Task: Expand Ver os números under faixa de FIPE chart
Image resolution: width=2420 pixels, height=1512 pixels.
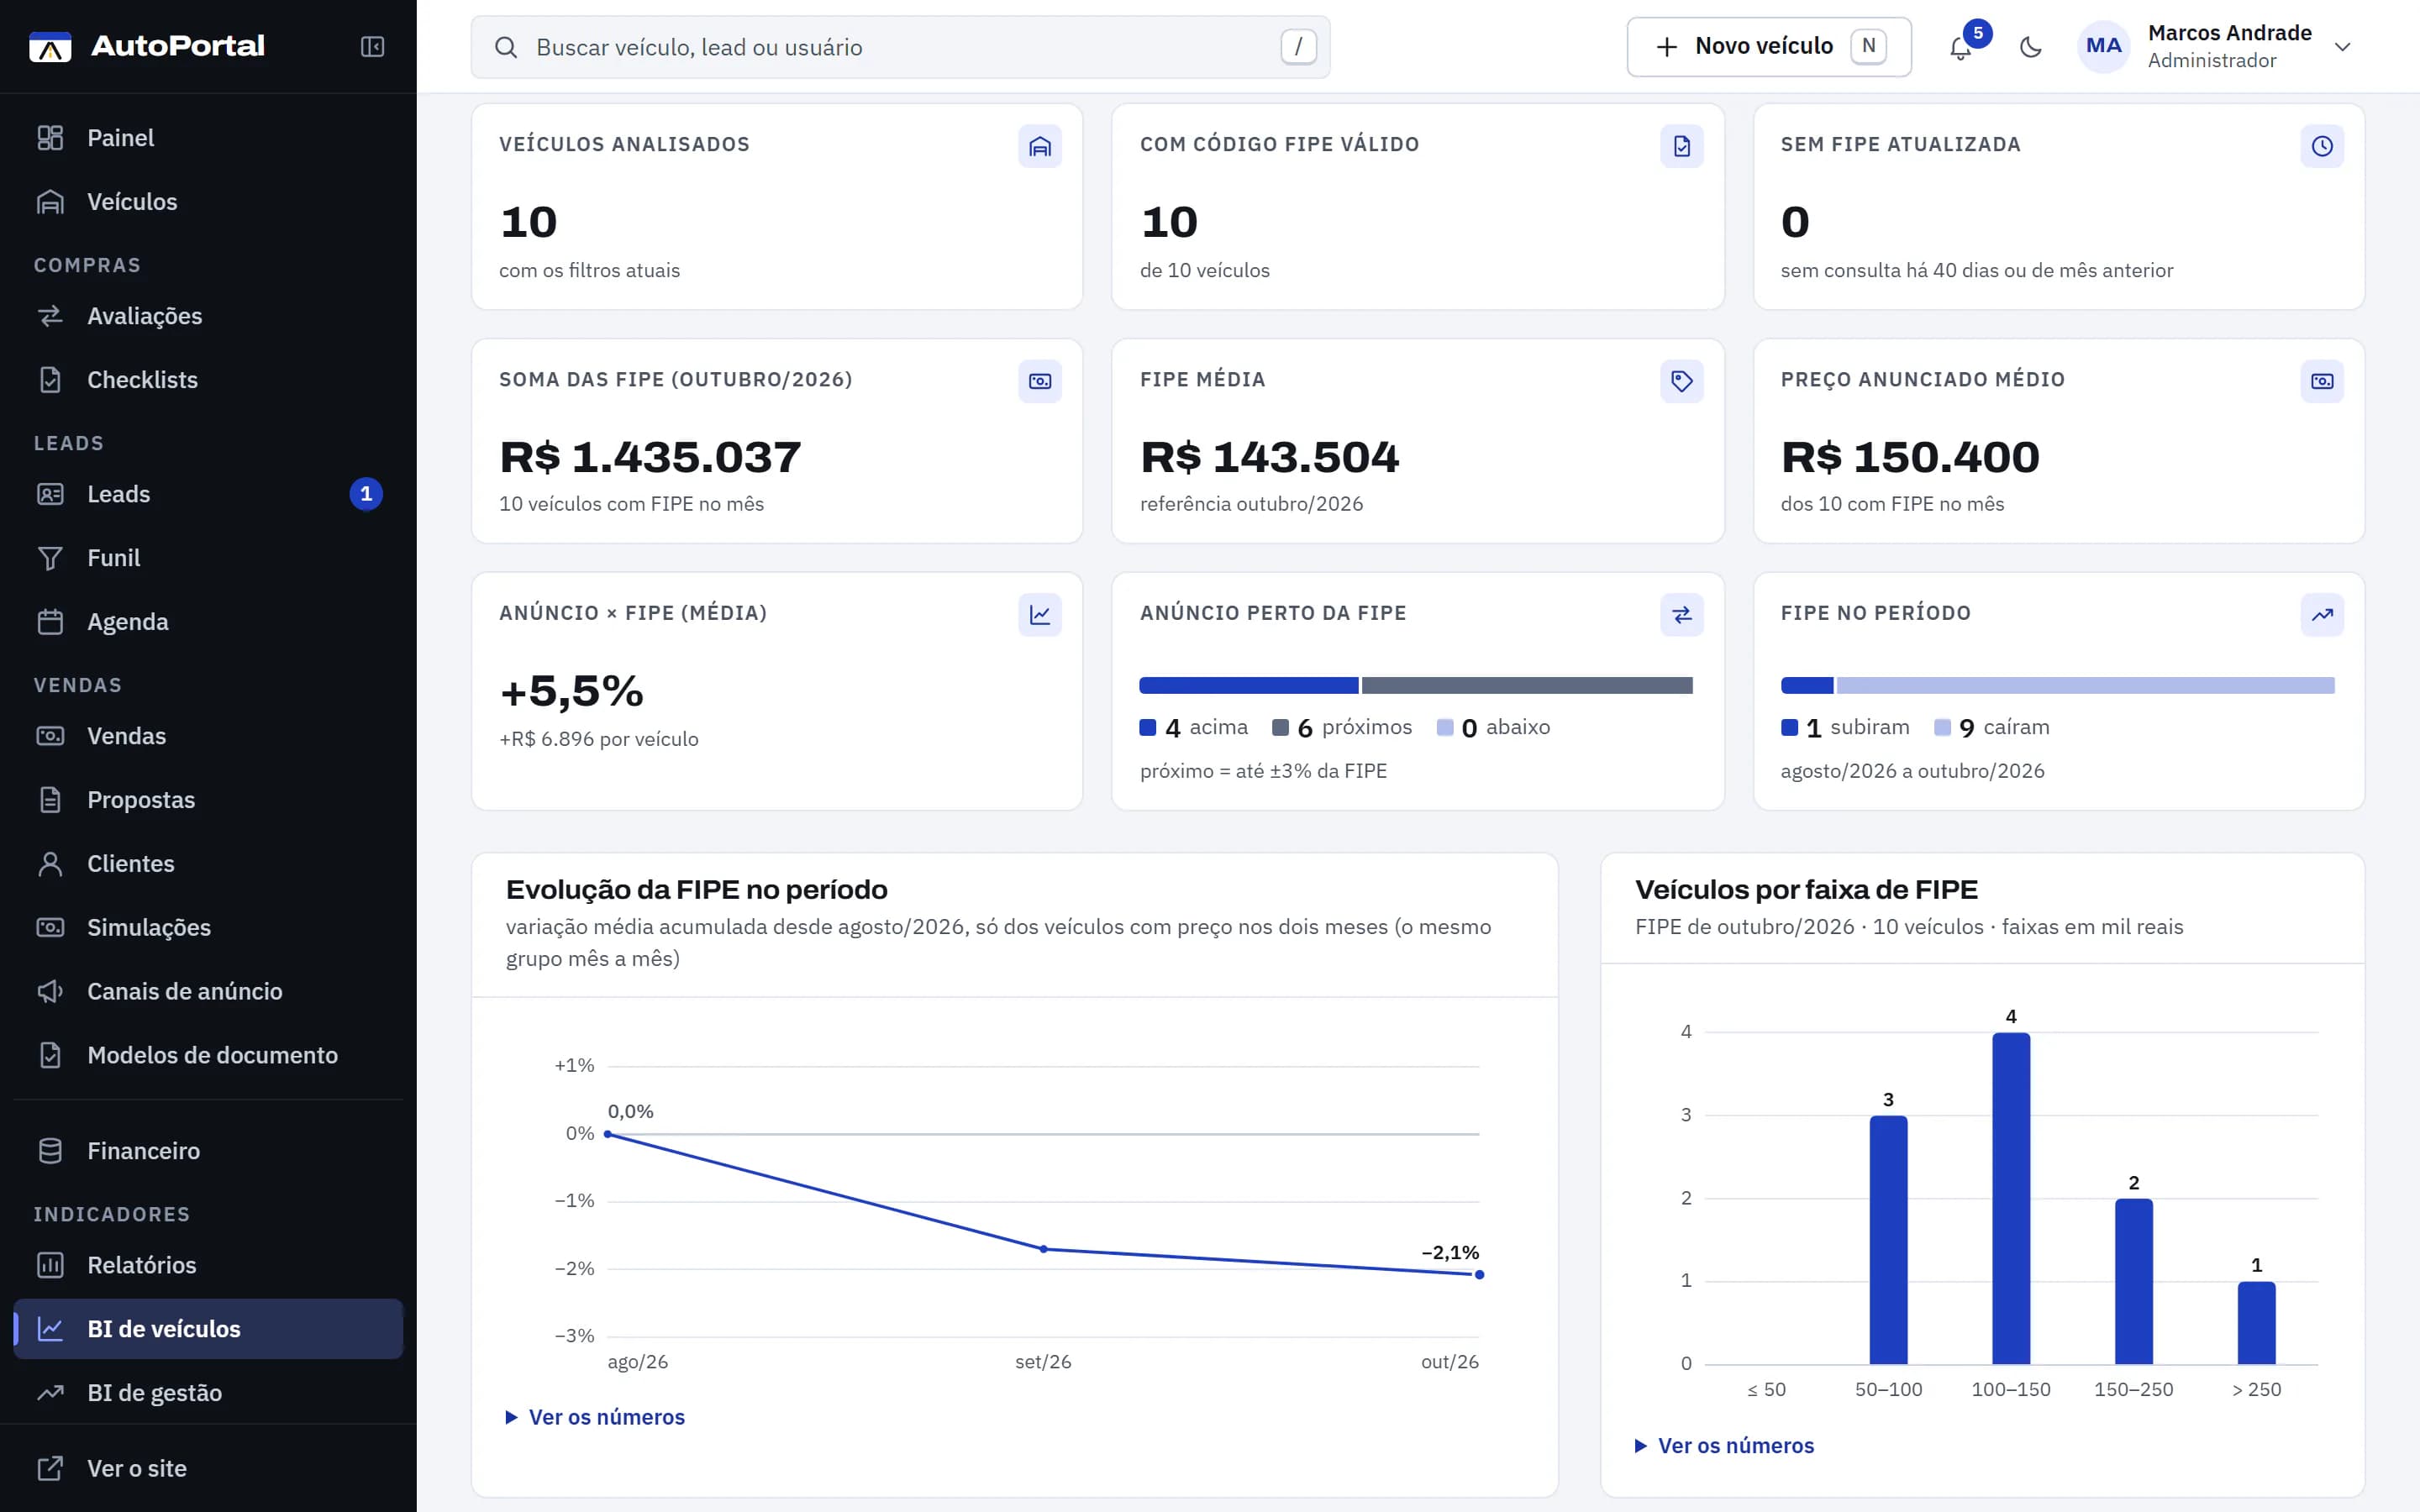Action: pos(1725,1446)
